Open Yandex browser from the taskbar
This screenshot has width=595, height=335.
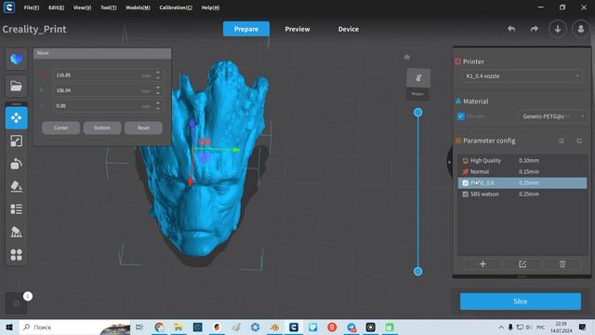(x=332, y=327)
